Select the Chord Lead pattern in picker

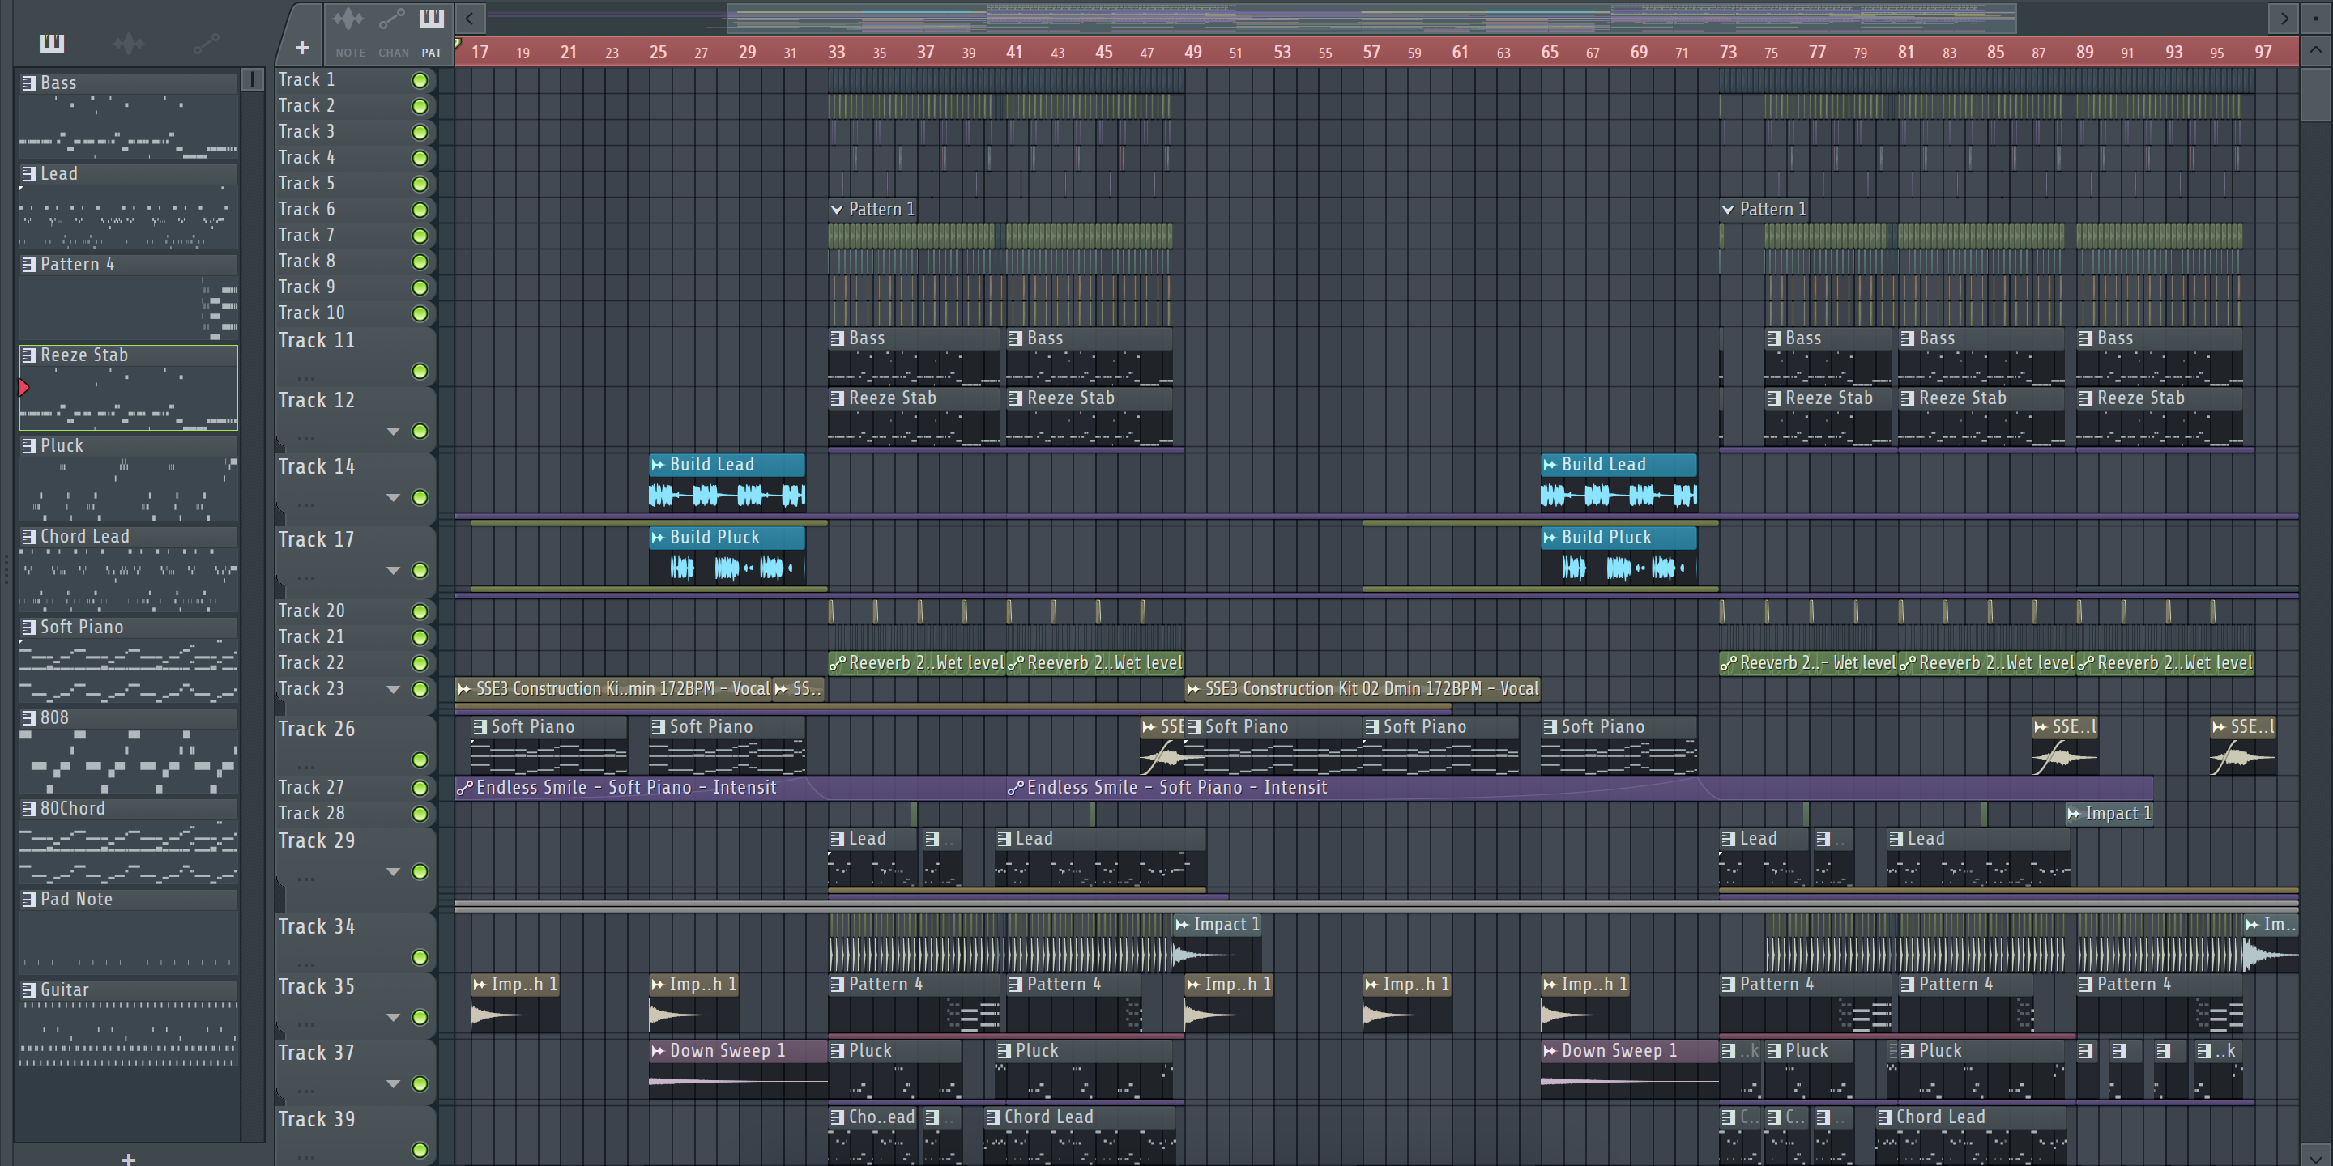coord(129,569)
